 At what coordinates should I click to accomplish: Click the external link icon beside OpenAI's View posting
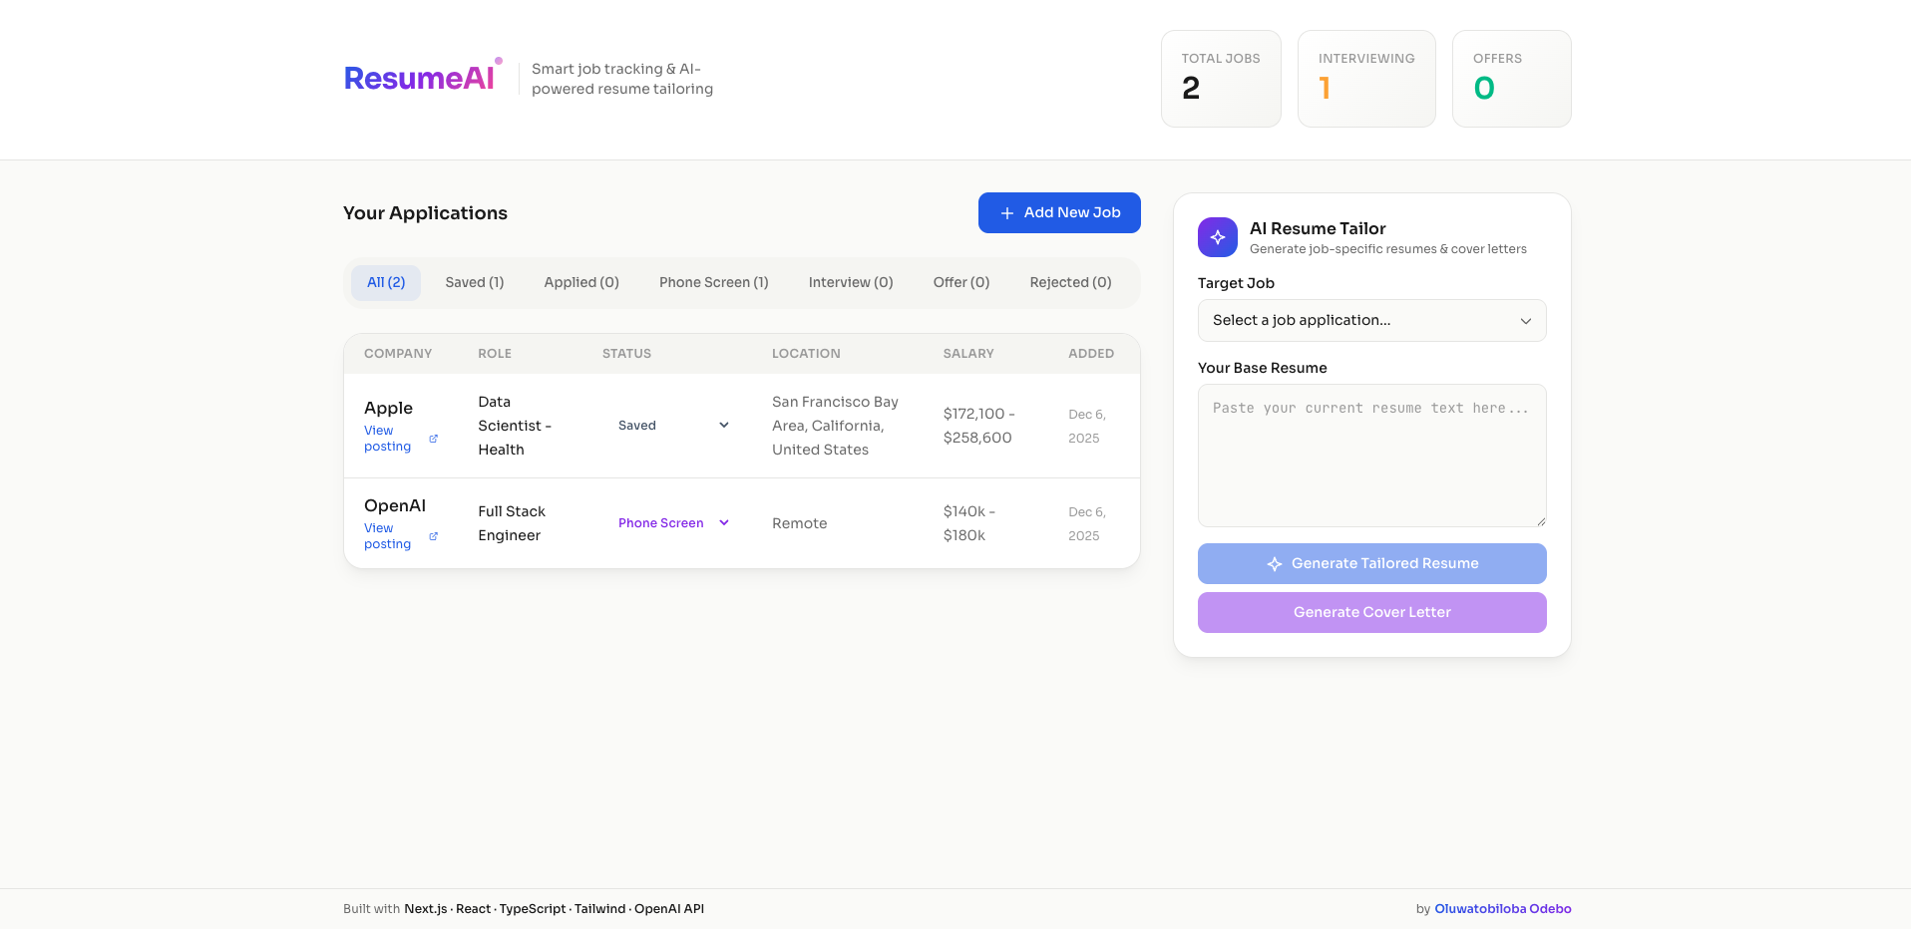[433, 536]
